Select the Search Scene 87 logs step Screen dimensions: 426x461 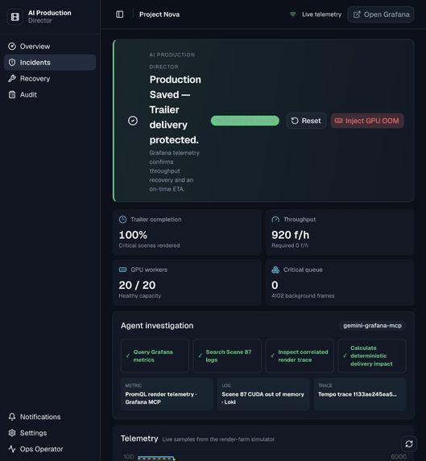pyautogui.click(x=227, y=356)
